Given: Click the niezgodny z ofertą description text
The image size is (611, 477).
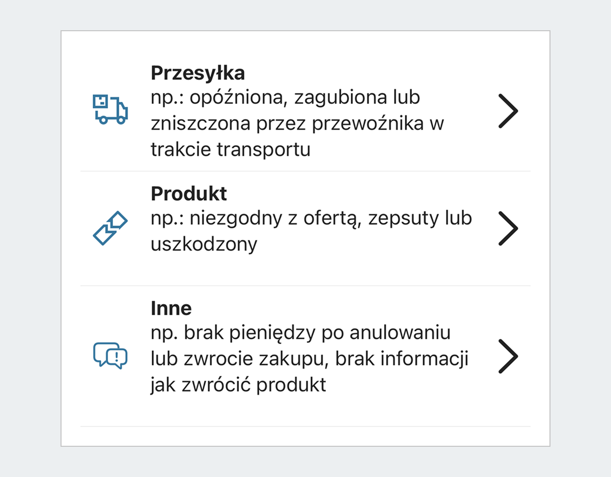Looking at the screenshot, I should [311, 218].
